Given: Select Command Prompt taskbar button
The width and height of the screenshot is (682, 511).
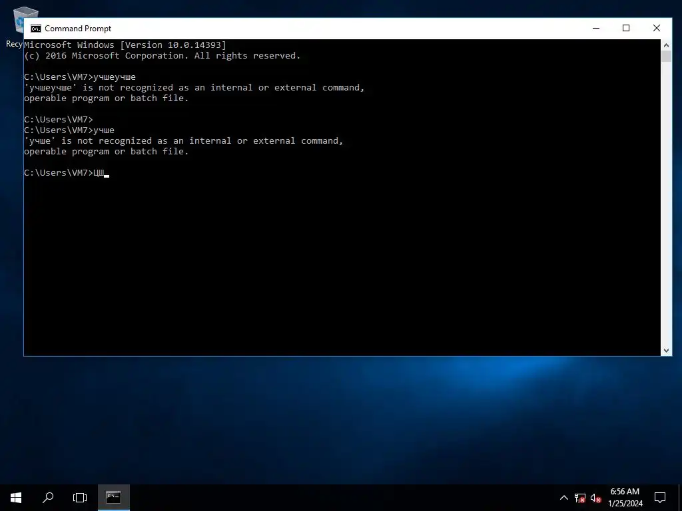Looking at the screenshot, I should [x=113, y=498].
